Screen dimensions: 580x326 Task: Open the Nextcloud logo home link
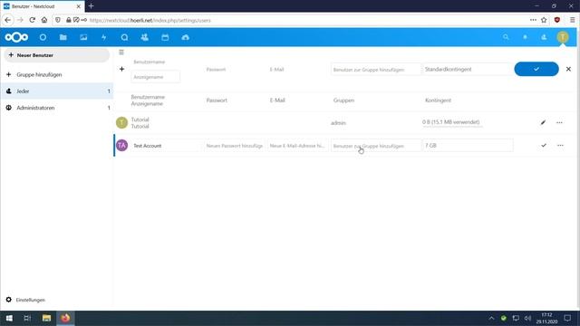coord(16,37)
